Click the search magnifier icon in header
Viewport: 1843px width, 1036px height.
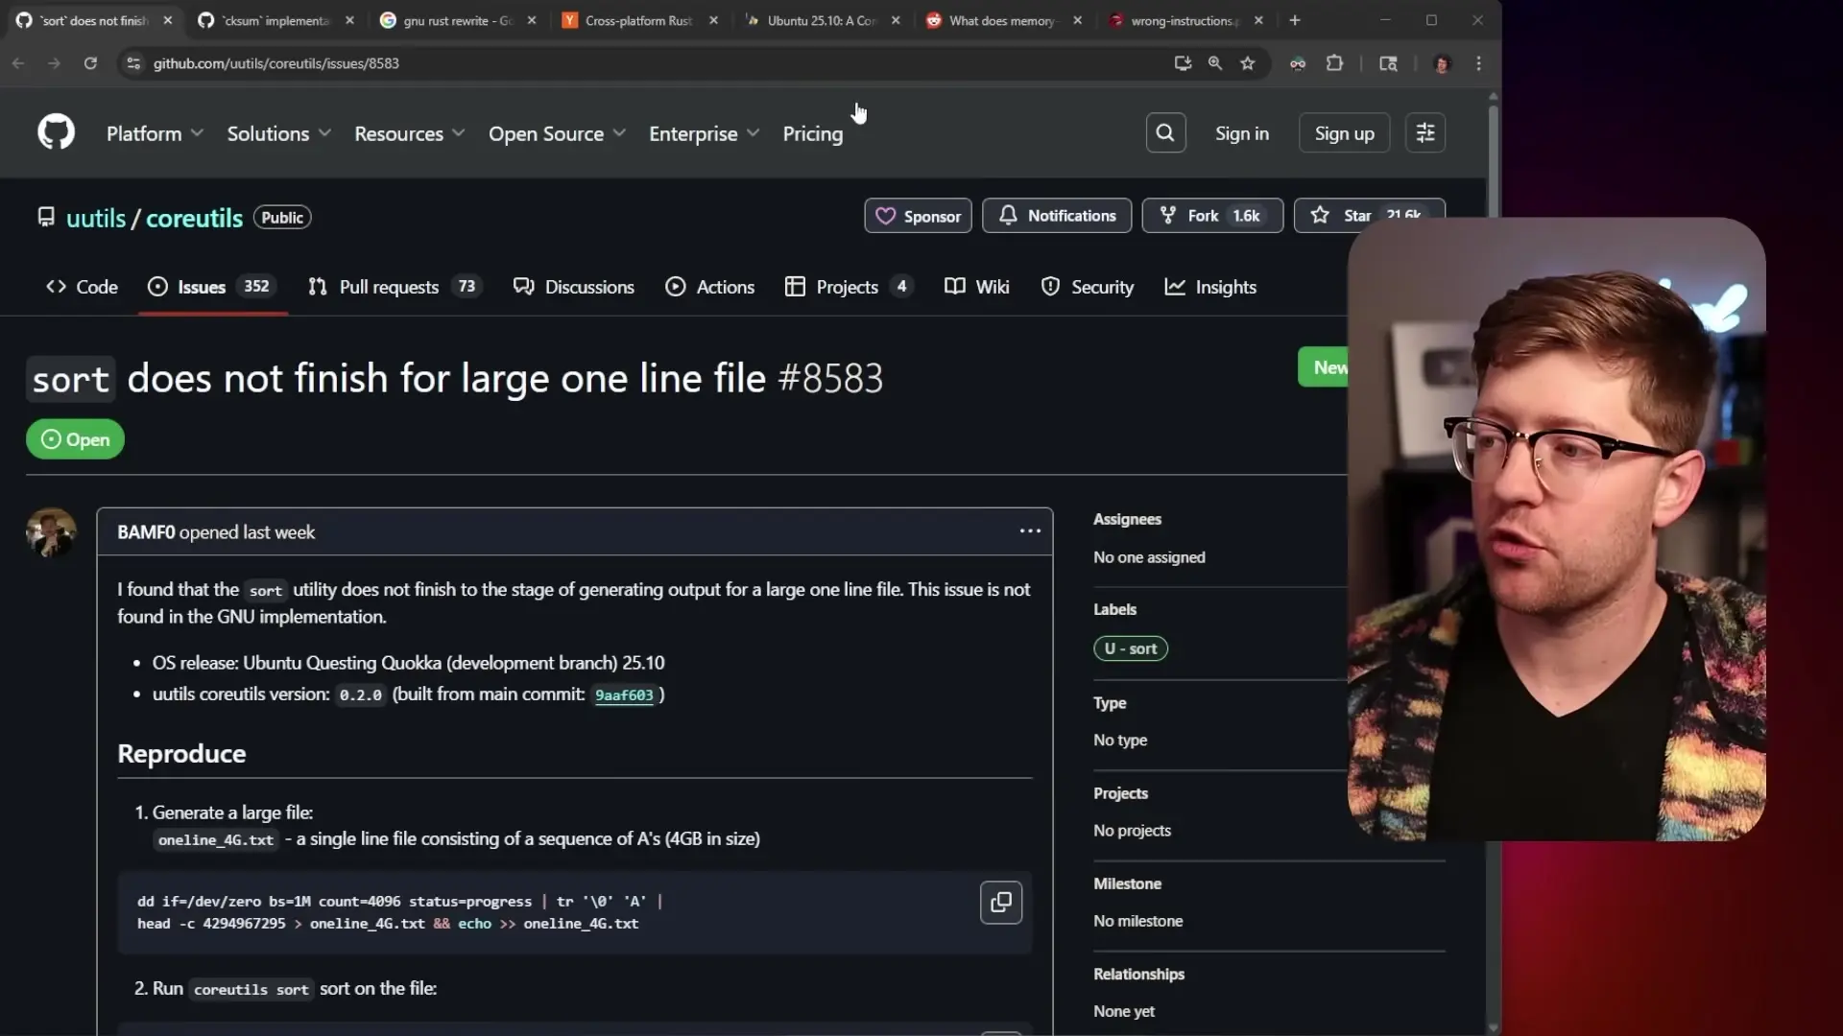click(x=1165, y=133)
